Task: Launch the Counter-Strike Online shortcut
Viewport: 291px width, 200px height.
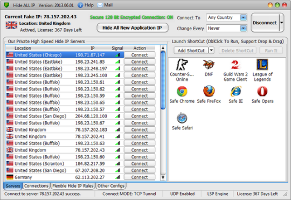Action: (182, 70)
